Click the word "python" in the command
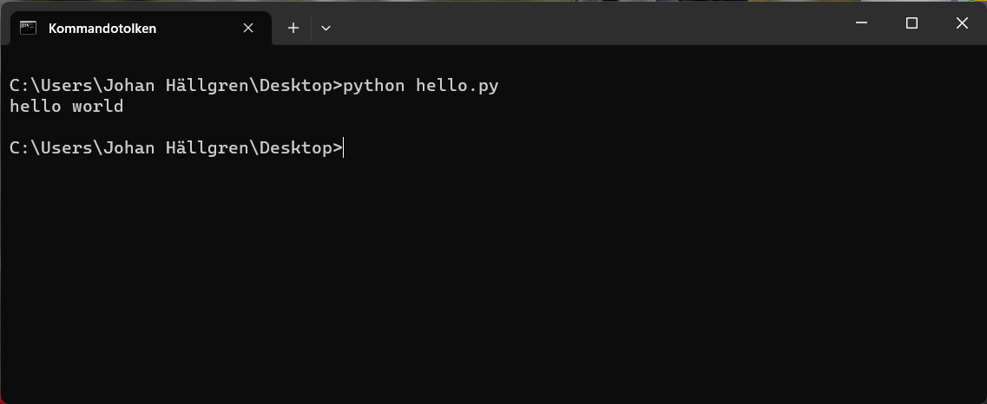987x404 pixels. pos(374,86)
